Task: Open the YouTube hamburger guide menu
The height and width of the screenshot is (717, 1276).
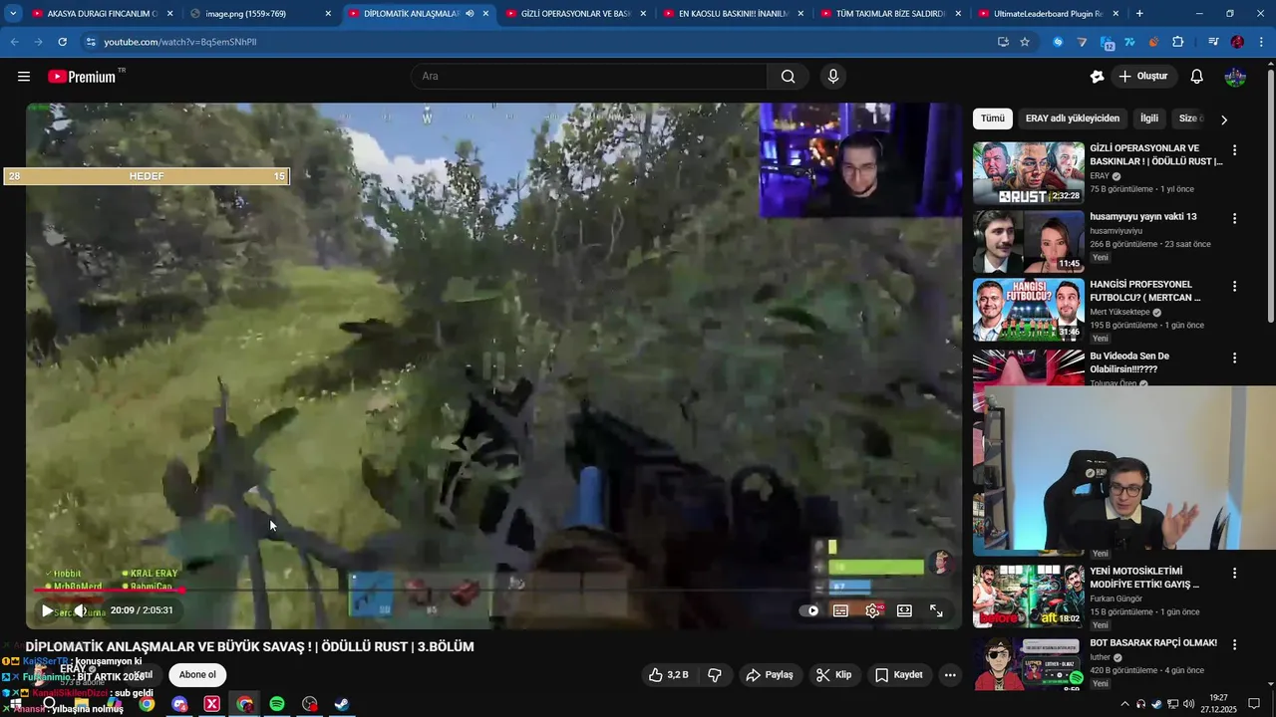Action: click(x=24, y=77)
